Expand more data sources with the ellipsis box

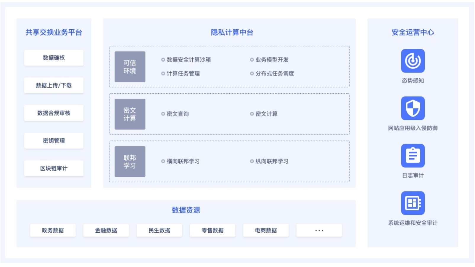(x=319, y=230)
